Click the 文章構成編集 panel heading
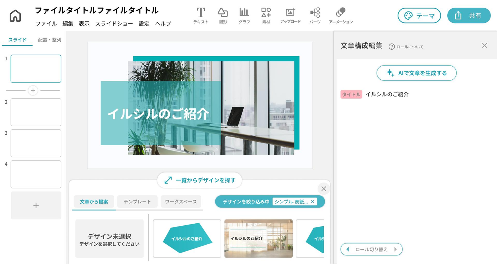Screen dimensions: 497x264 point(361,46)
